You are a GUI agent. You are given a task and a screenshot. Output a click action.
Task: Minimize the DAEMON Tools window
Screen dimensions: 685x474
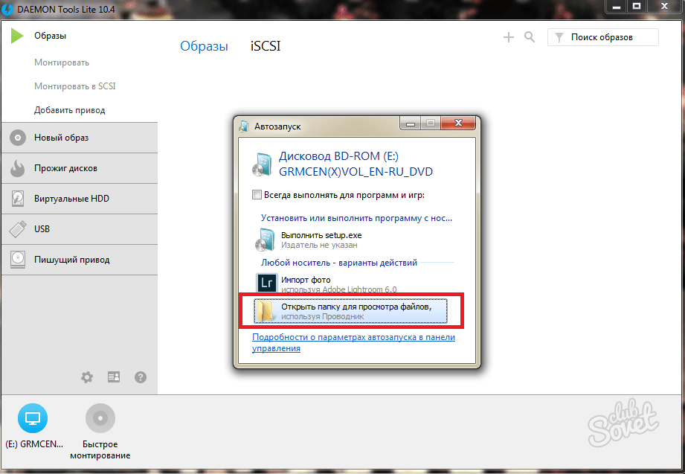(x=617, y=6)
